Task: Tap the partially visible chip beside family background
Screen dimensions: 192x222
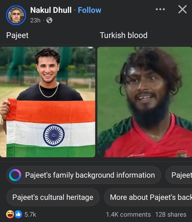Action: (x=179, y=175)
